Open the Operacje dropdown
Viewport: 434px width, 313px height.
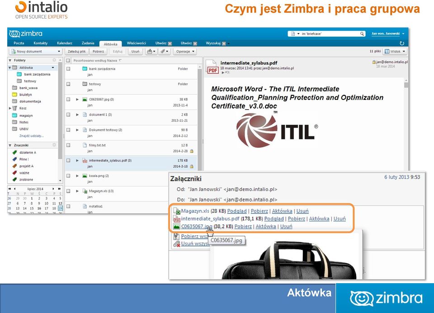185,51
